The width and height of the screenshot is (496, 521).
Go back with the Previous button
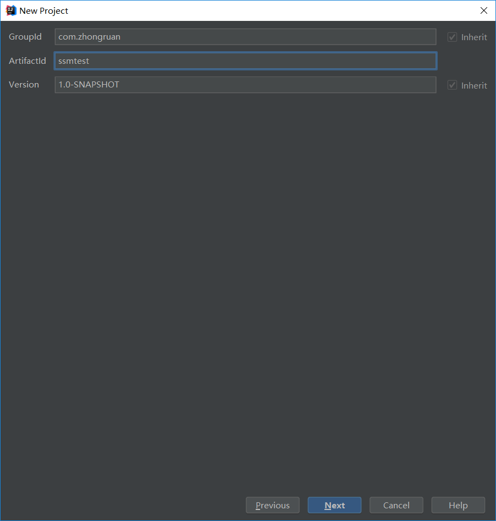click(x=272, y=505)
